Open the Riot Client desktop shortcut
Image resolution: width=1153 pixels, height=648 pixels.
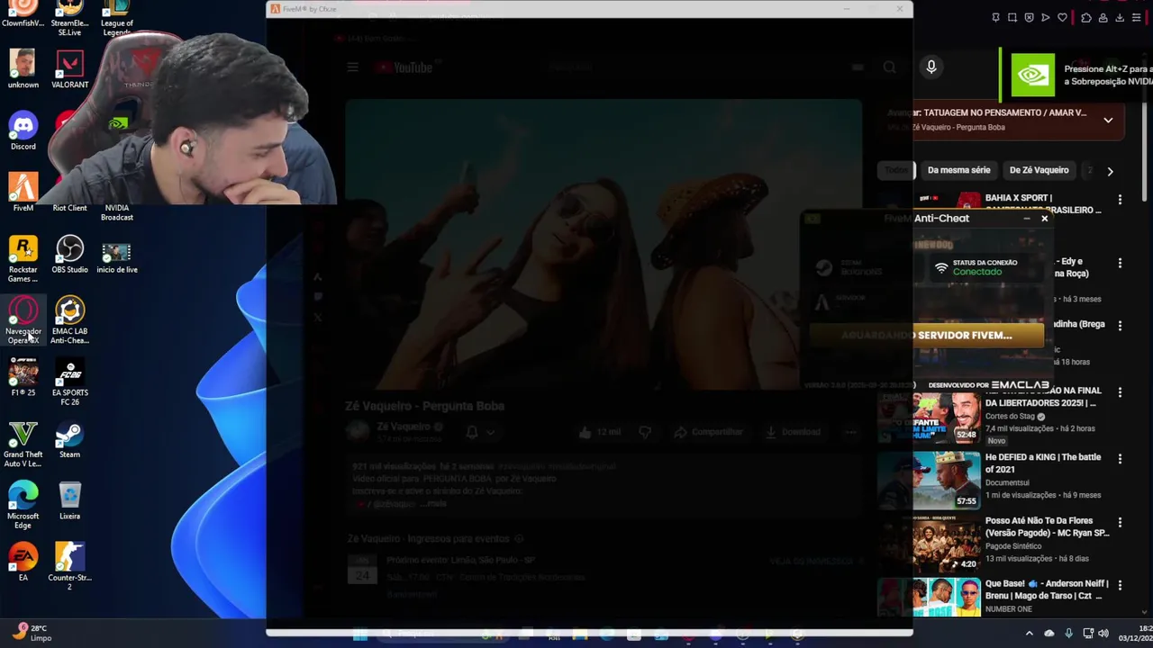tap(69, 207)
